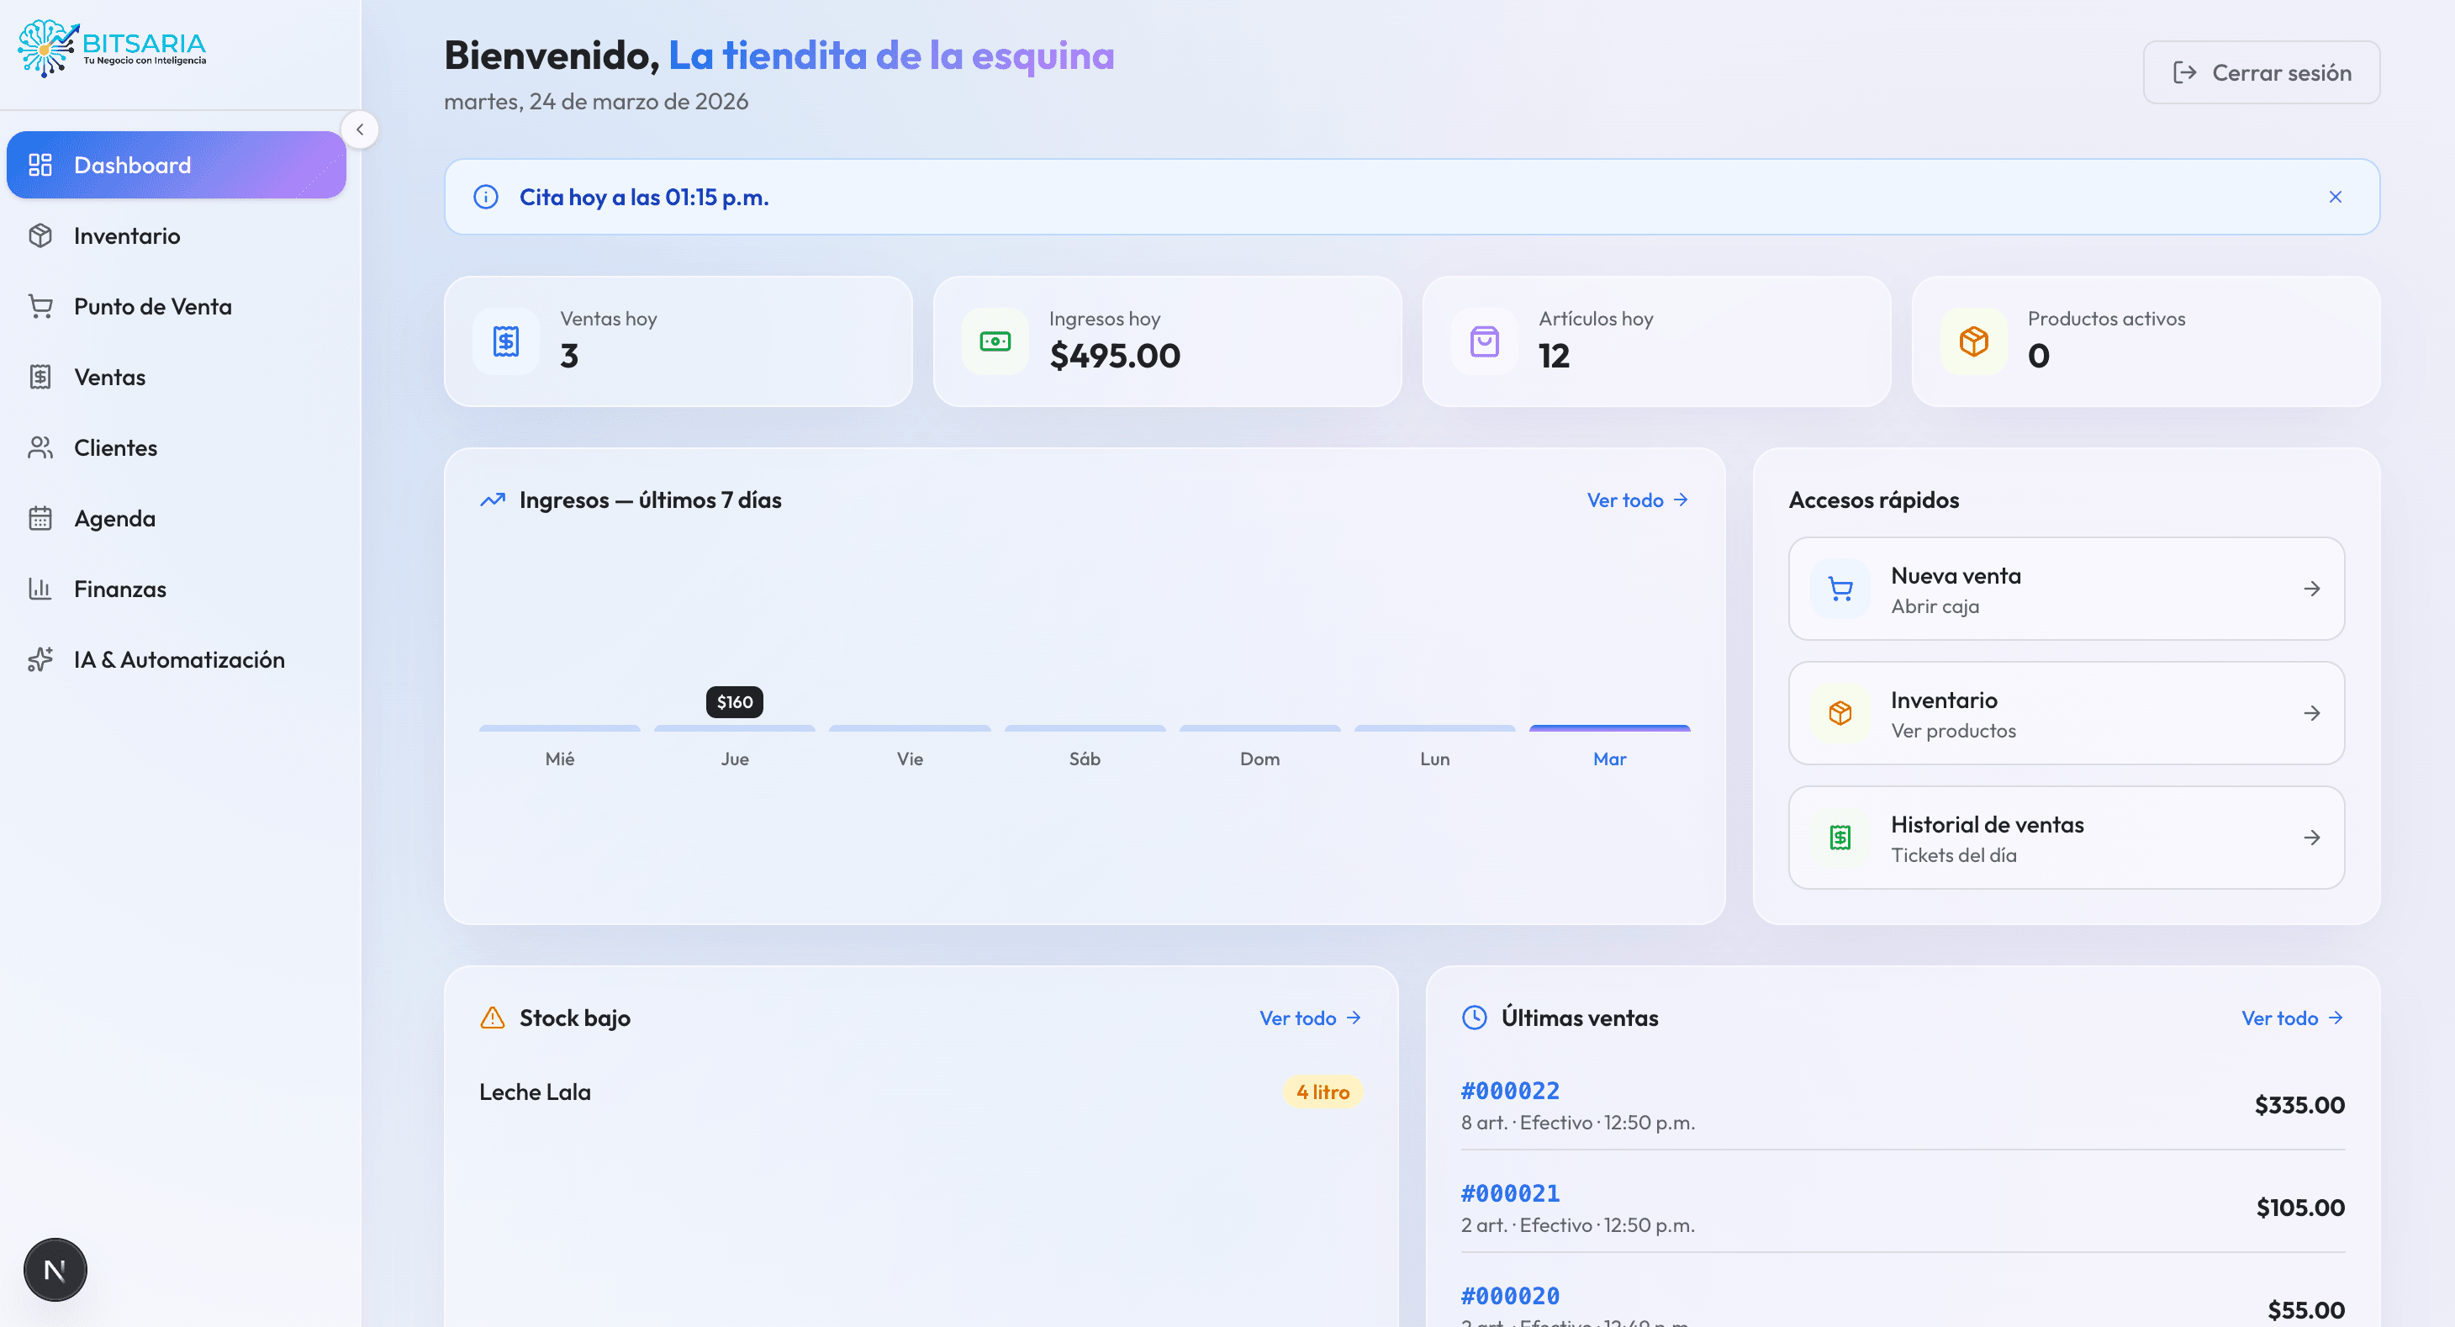The image size is (2455, 1327).
Task: Open the Inventario section from sidebar
Action: pyautogui.click(x=127, y=235)
